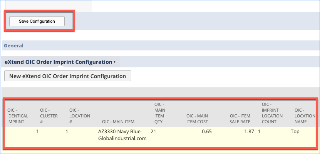Click New eXtend OIC Order Imprint Configuration
The height and width of the screenshot is (154, 320).
[x=68, y=76]
